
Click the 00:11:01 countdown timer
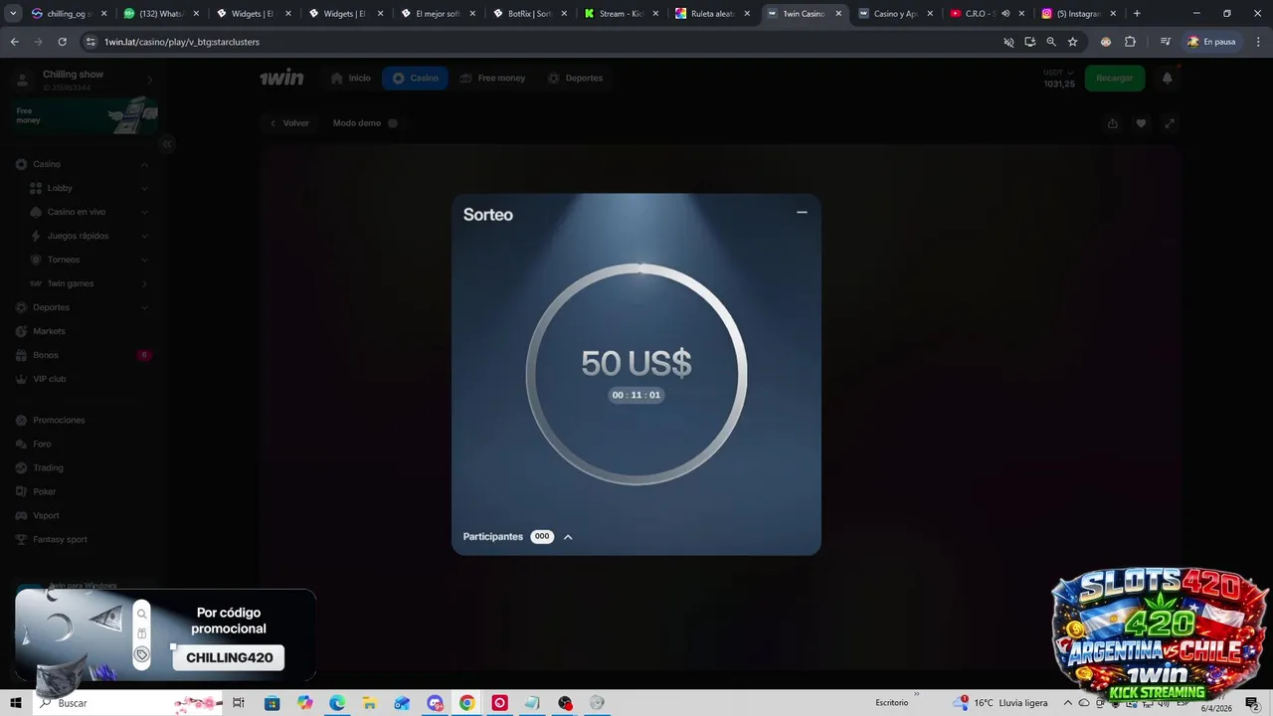[636, 395]
